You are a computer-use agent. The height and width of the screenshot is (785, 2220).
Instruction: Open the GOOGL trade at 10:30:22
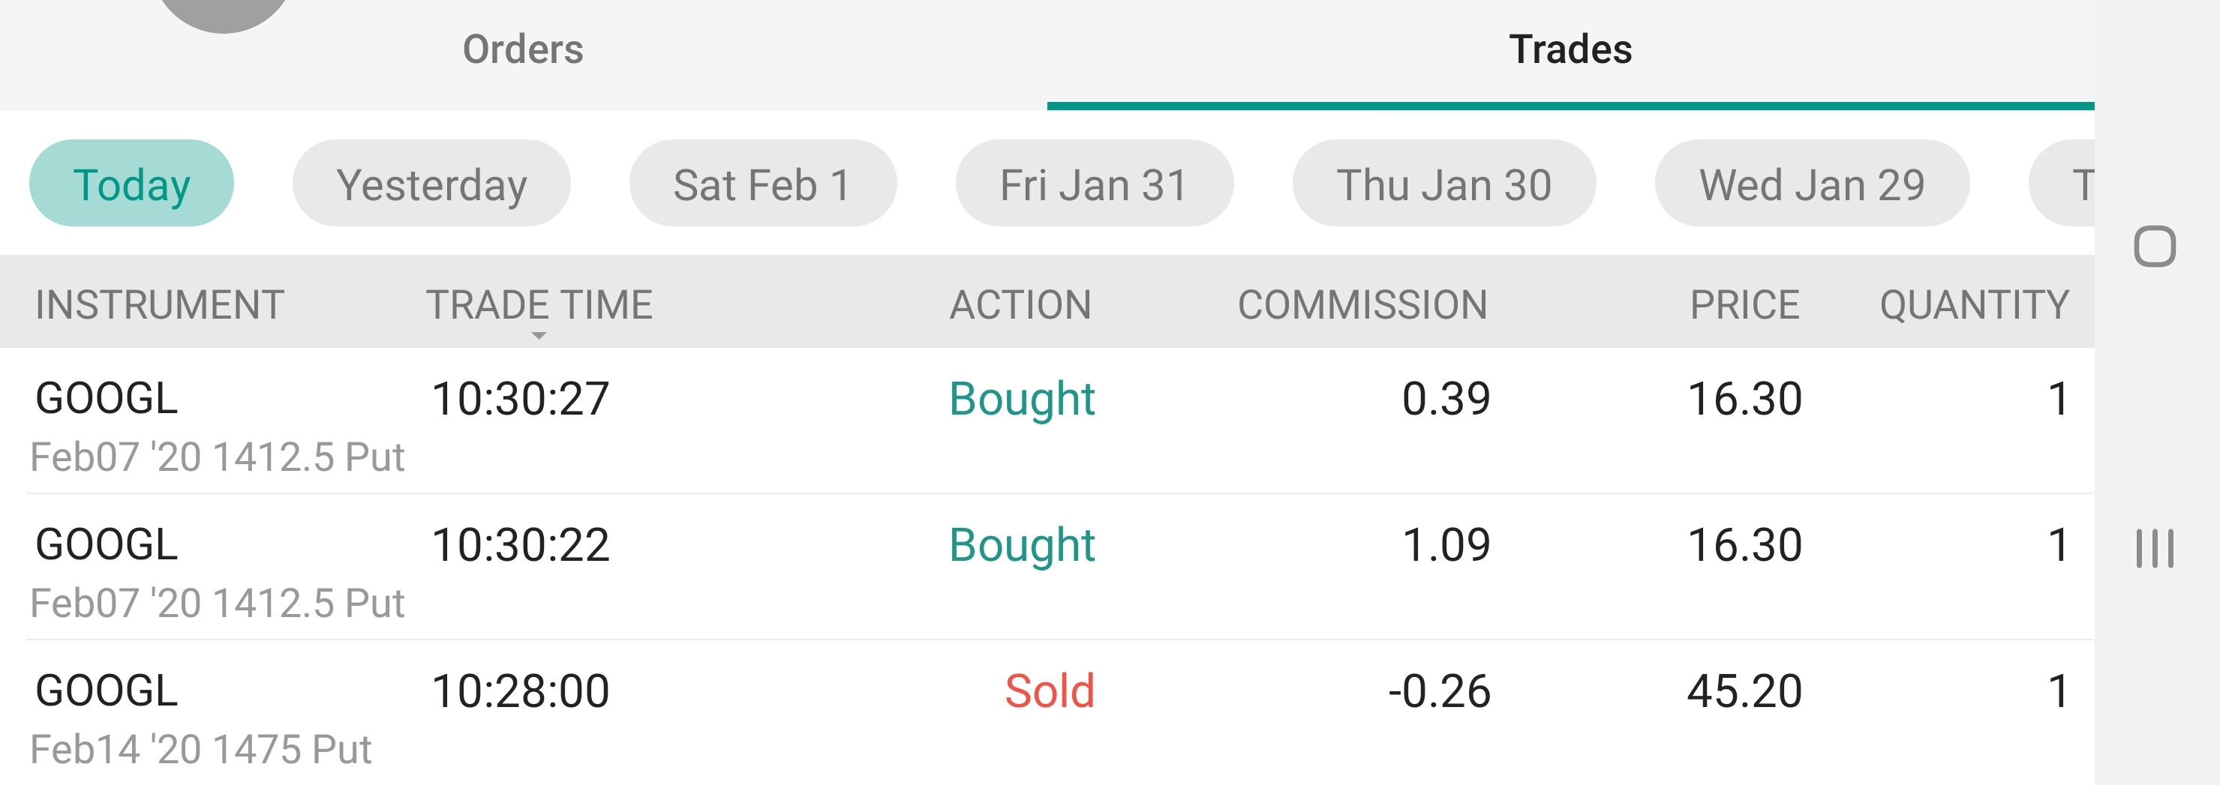(1047, 567)
